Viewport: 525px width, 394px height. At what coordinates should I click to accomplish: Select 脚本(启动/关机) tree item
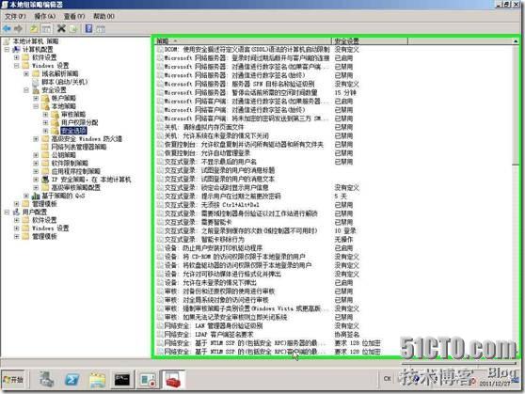click(x=65, y=82)
